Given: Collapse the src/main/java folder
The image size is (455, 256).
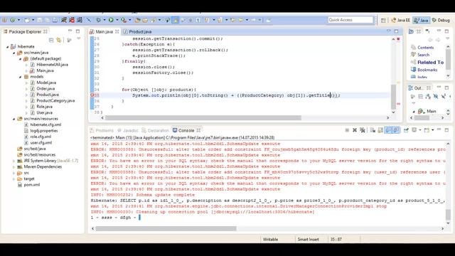Looking at the screenshot, I should [14, 53].
